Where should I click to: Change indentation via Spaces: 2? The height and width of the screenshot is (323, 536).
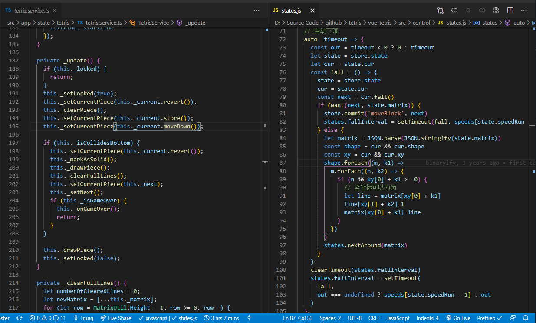tap(330, 318)
